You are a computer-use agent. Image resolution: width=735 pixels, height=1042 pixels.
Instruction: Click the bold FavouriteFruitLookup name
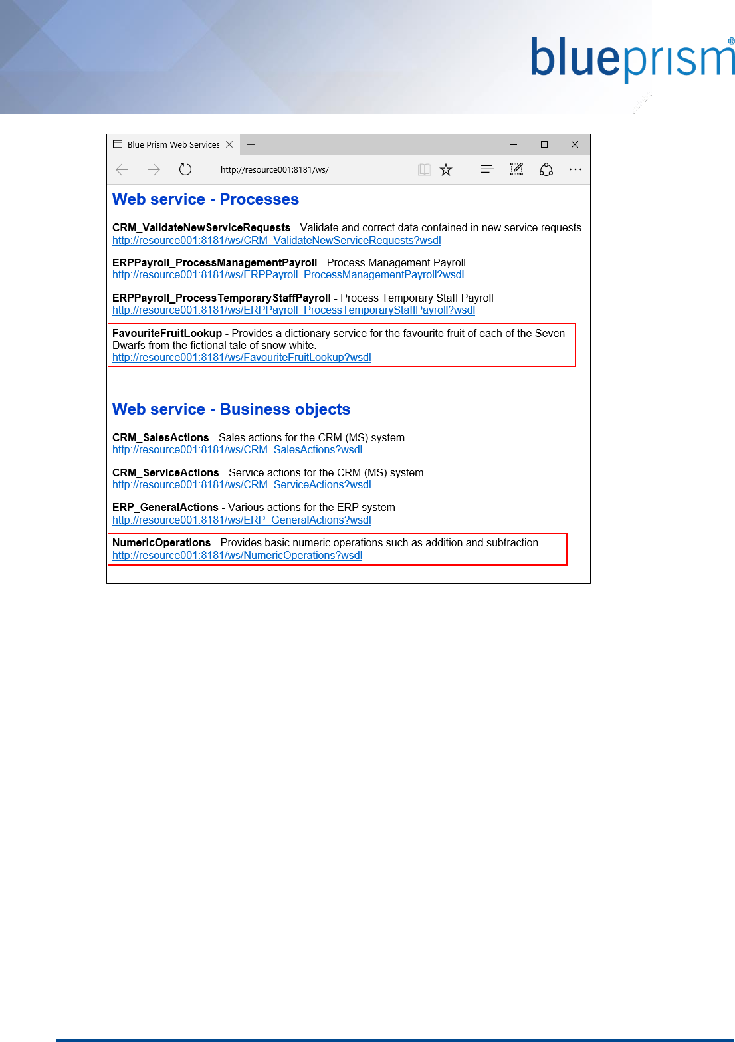pyautogui.click(x=167, y=333)
